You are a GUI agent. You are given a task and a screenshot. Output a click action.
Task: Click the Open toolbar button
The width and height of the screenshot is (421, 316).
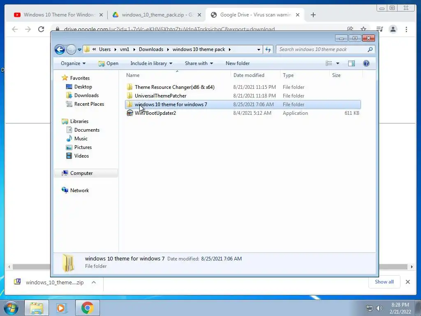tap(108, 63)
